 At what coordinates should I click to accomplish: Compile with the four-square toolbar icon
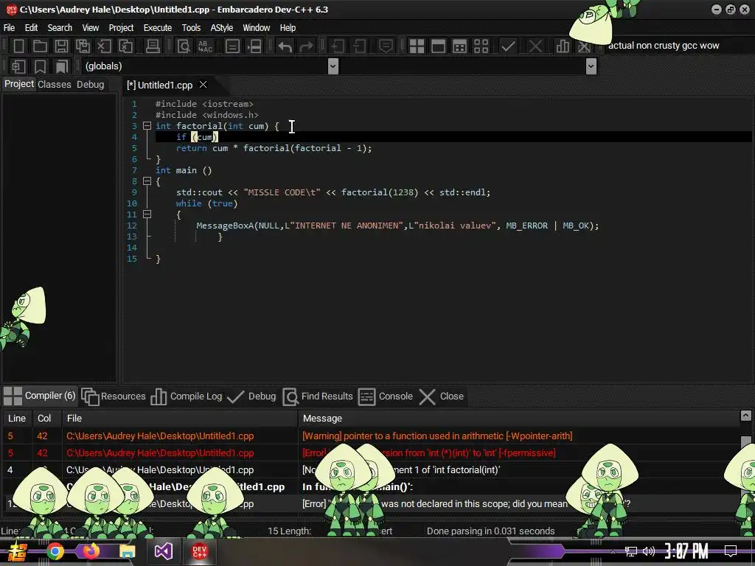coord(417,46)
